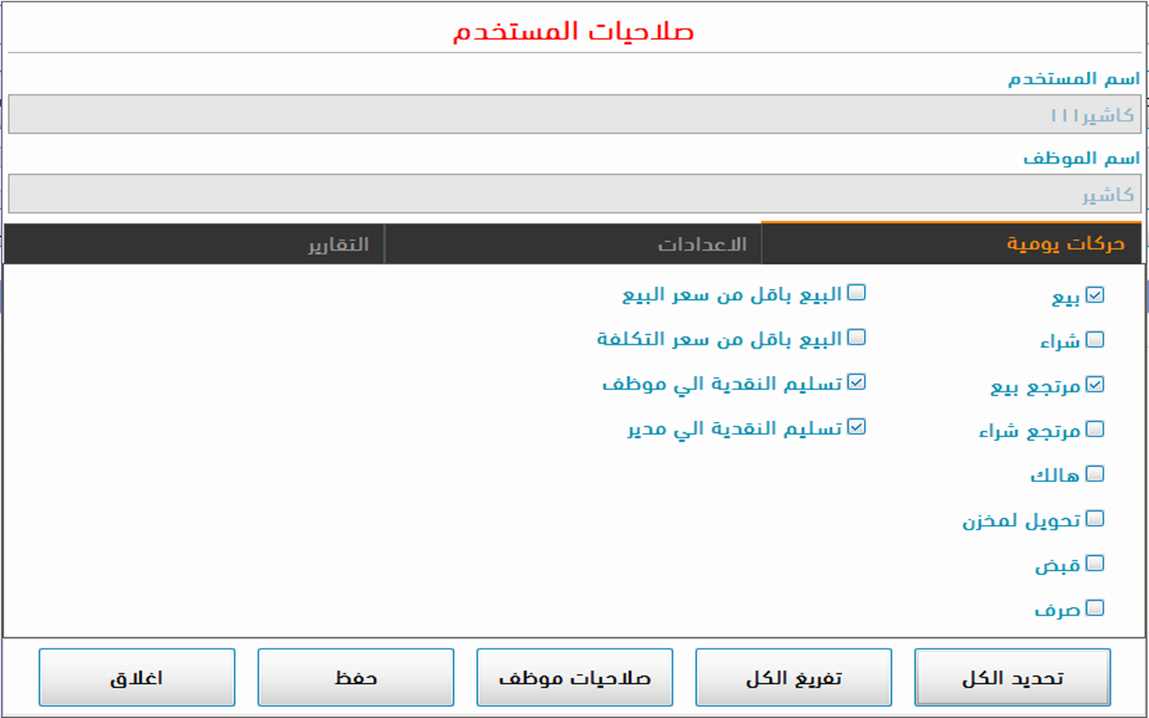Viewport: 1149px width, 718px height.
Task: Enable the تحويل لمخزن checkbox
Action: (1095, 519)
